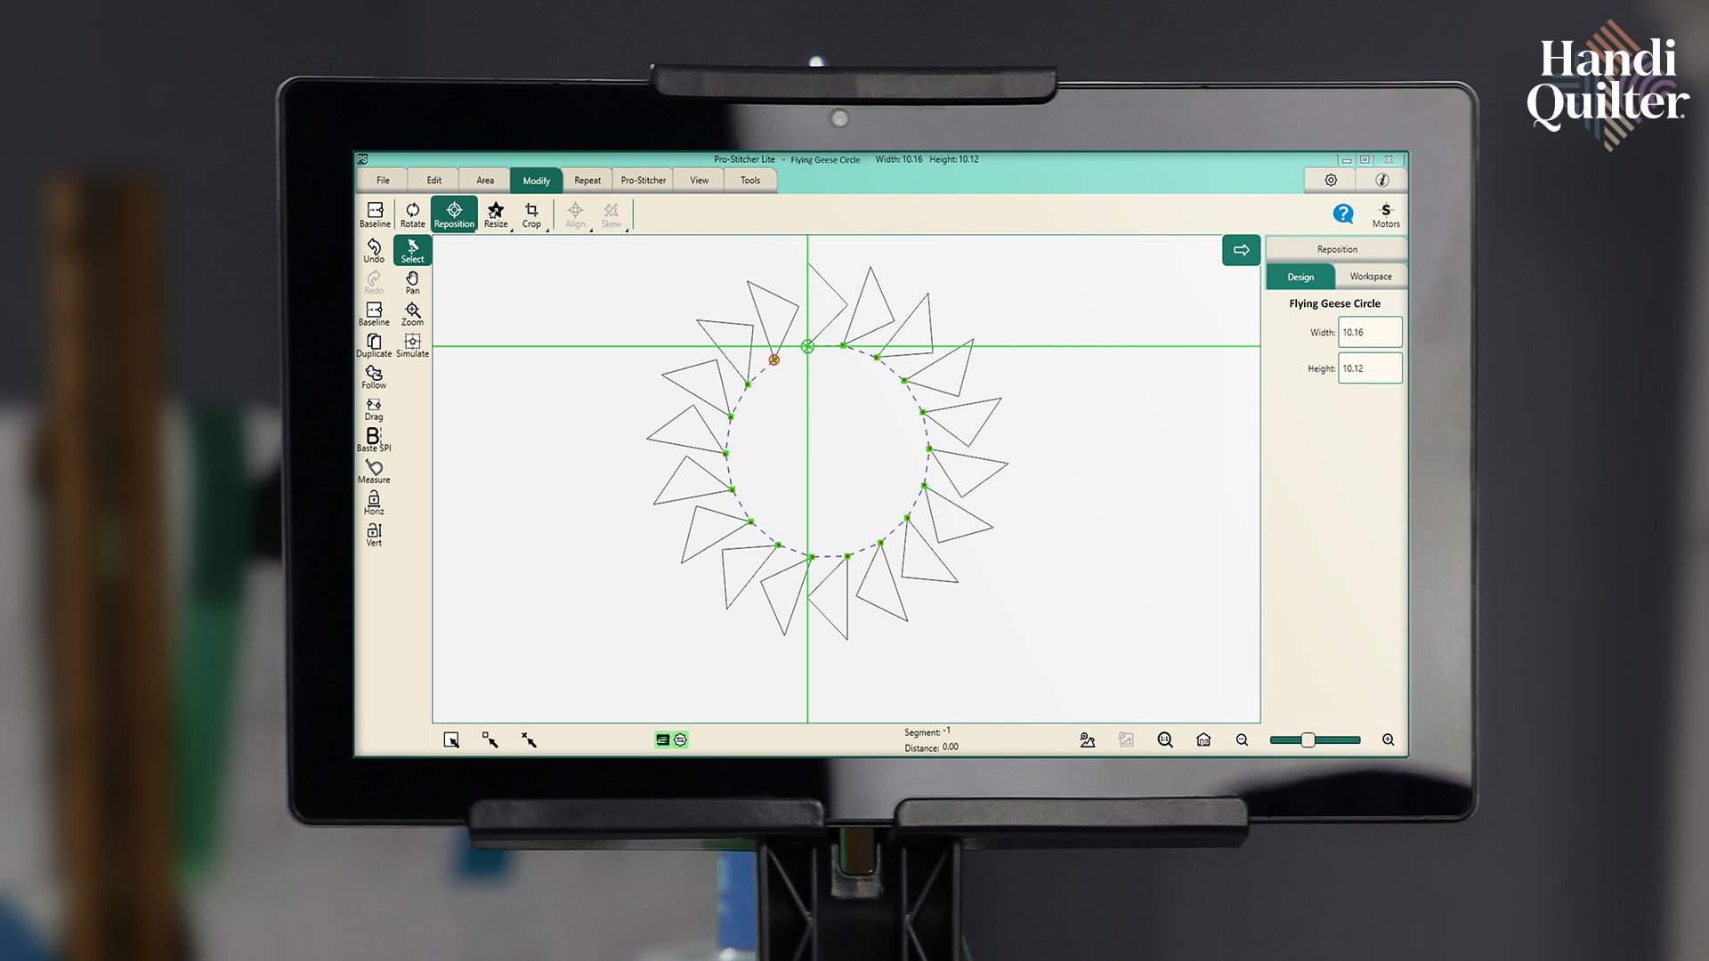The height and width of the screenshot is (961, 1709).
Task: Select the Rotate tool
Action: click(412, 214)
